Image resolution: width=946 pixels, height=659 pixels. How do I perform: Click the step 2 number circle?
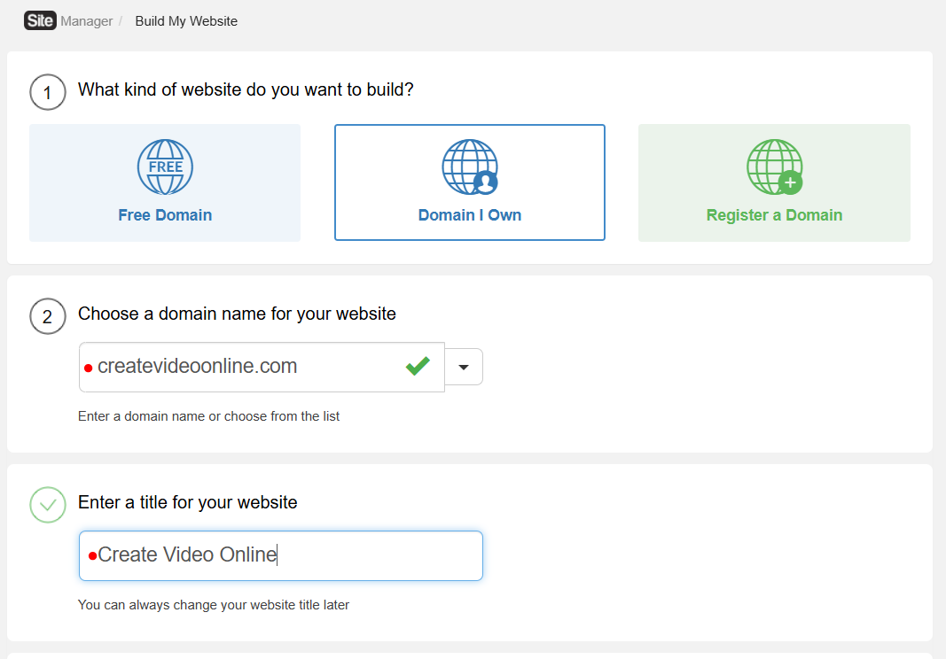pyautogui.click(x=48, y=316)
